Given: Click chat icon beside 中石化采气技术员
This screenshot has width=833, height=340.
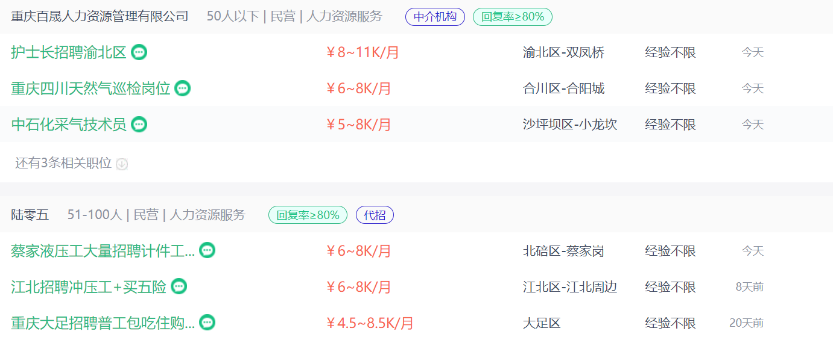Looking at the screenshot, I should [x=139, y=125].
